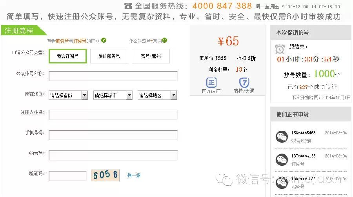This screenshot has width=353, height=197.
Task: Focus the QQ号码 input field
Action: point(113,155)
